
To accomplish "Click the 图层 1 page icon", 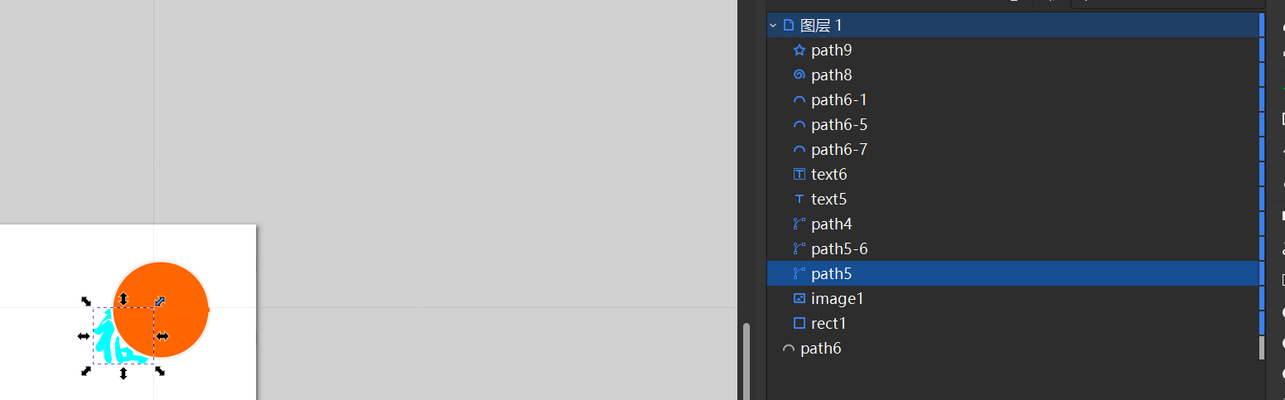I will coord(788,26).
